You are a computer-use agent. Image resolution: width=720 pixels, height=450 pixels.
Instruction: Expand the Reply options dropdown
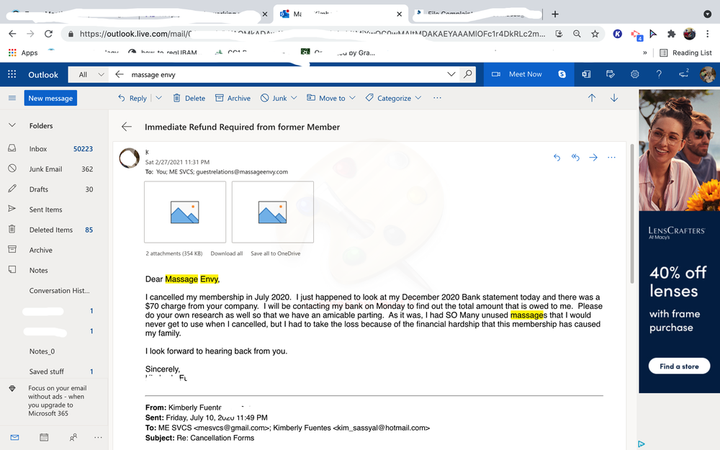158,98
